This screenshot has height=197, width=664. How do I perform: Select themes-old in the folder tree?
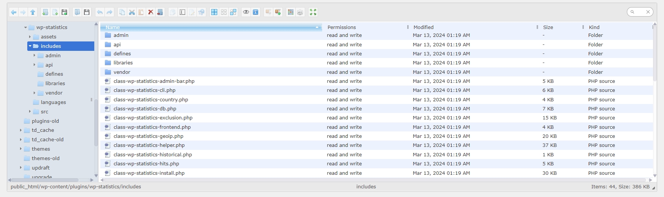(x=42, y=158)
